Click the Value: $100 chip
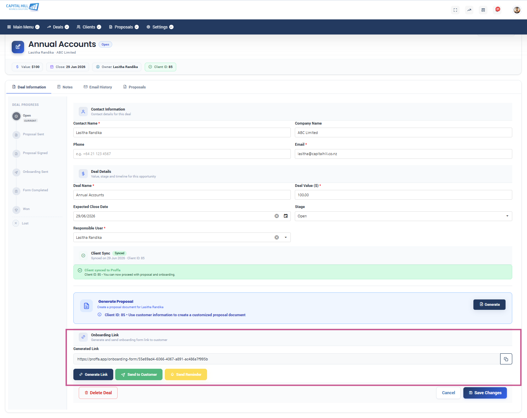Image resolution: width=527 pixels, height=418 pixels. (27, 67)
